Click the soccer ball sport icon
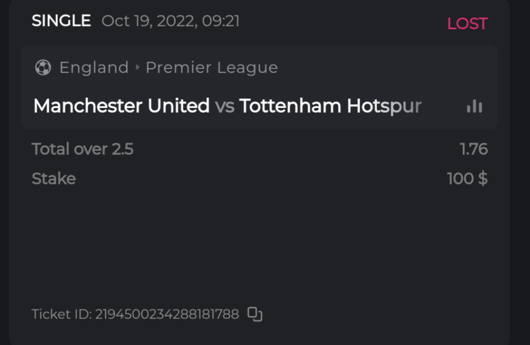Viewport: 530px width, 345px height. pyautogui.click(x=43, y=67)
